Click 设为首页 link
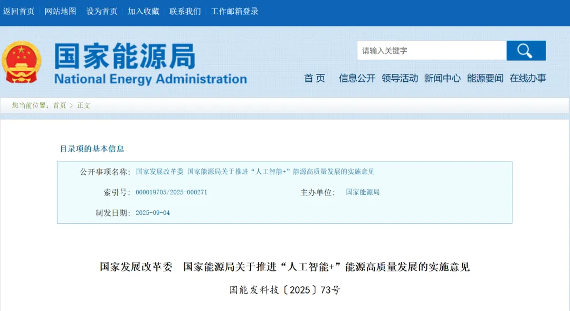This screenshot has height=311, width=570. [102, 11]
